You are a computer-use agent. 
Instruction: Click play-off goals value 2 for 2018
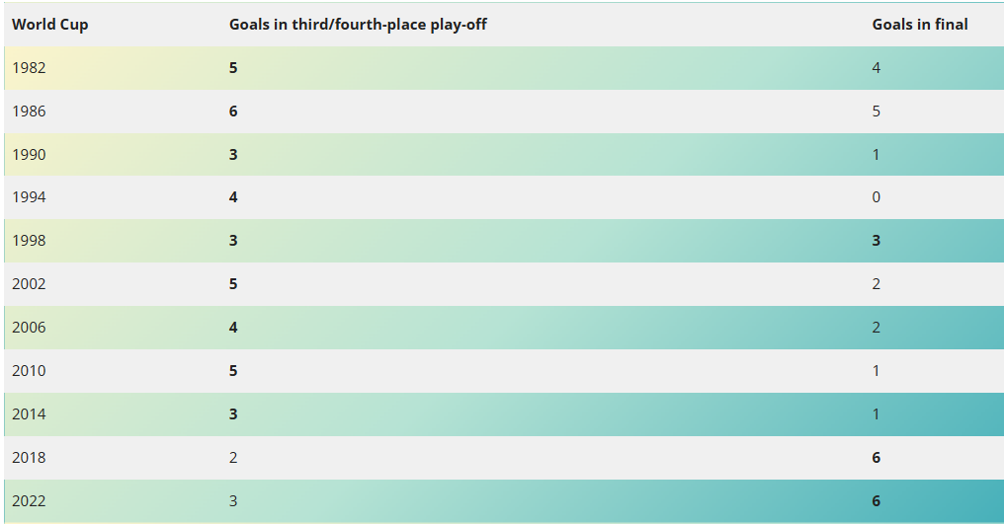(x=233, y=458)
